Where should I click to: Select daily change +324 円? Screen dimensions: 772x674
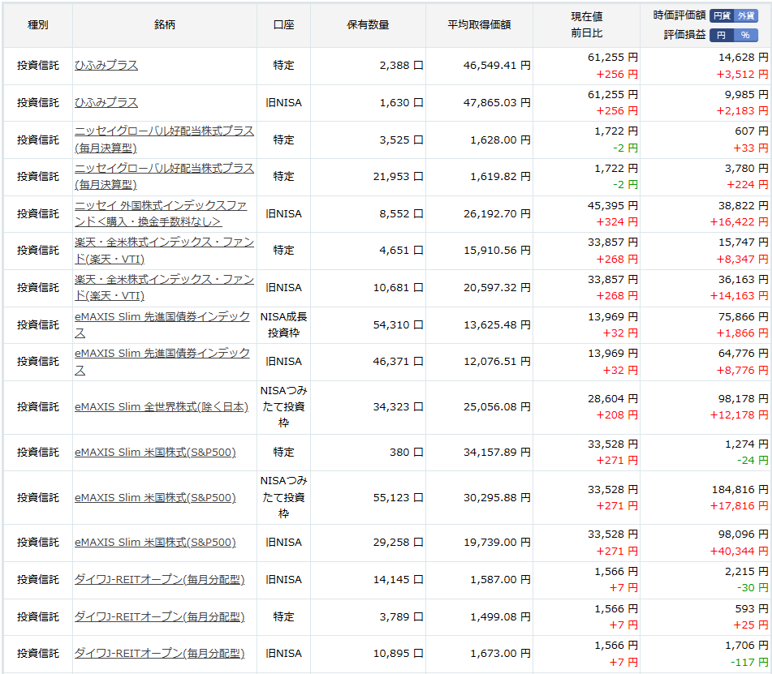617,222
